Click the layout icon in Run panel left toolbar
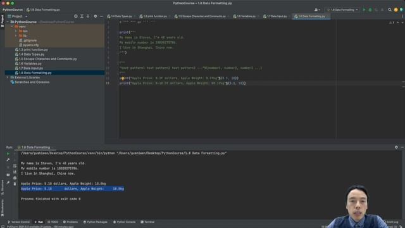405x228 pixels. pyautogui.click(x=8, y=175)
